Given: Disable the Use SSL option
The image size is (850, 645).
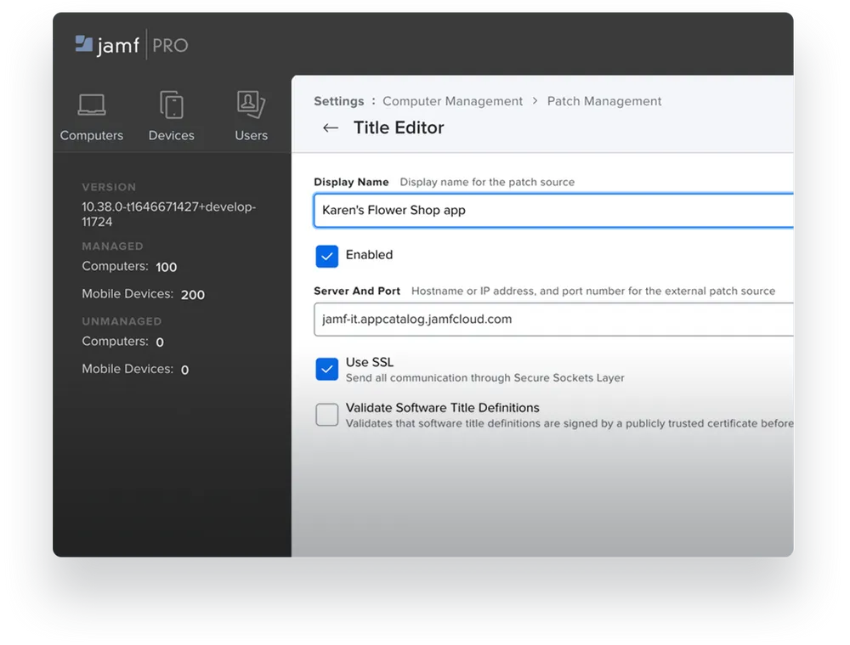Looking at the screenshot, I should [326, 369].
